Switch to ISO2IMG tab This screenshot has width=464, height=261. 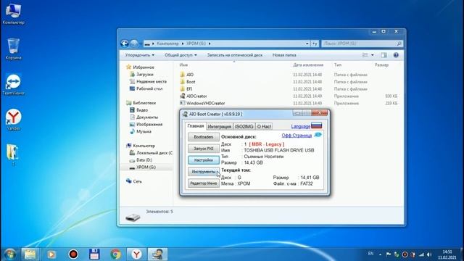coord(244,126)
